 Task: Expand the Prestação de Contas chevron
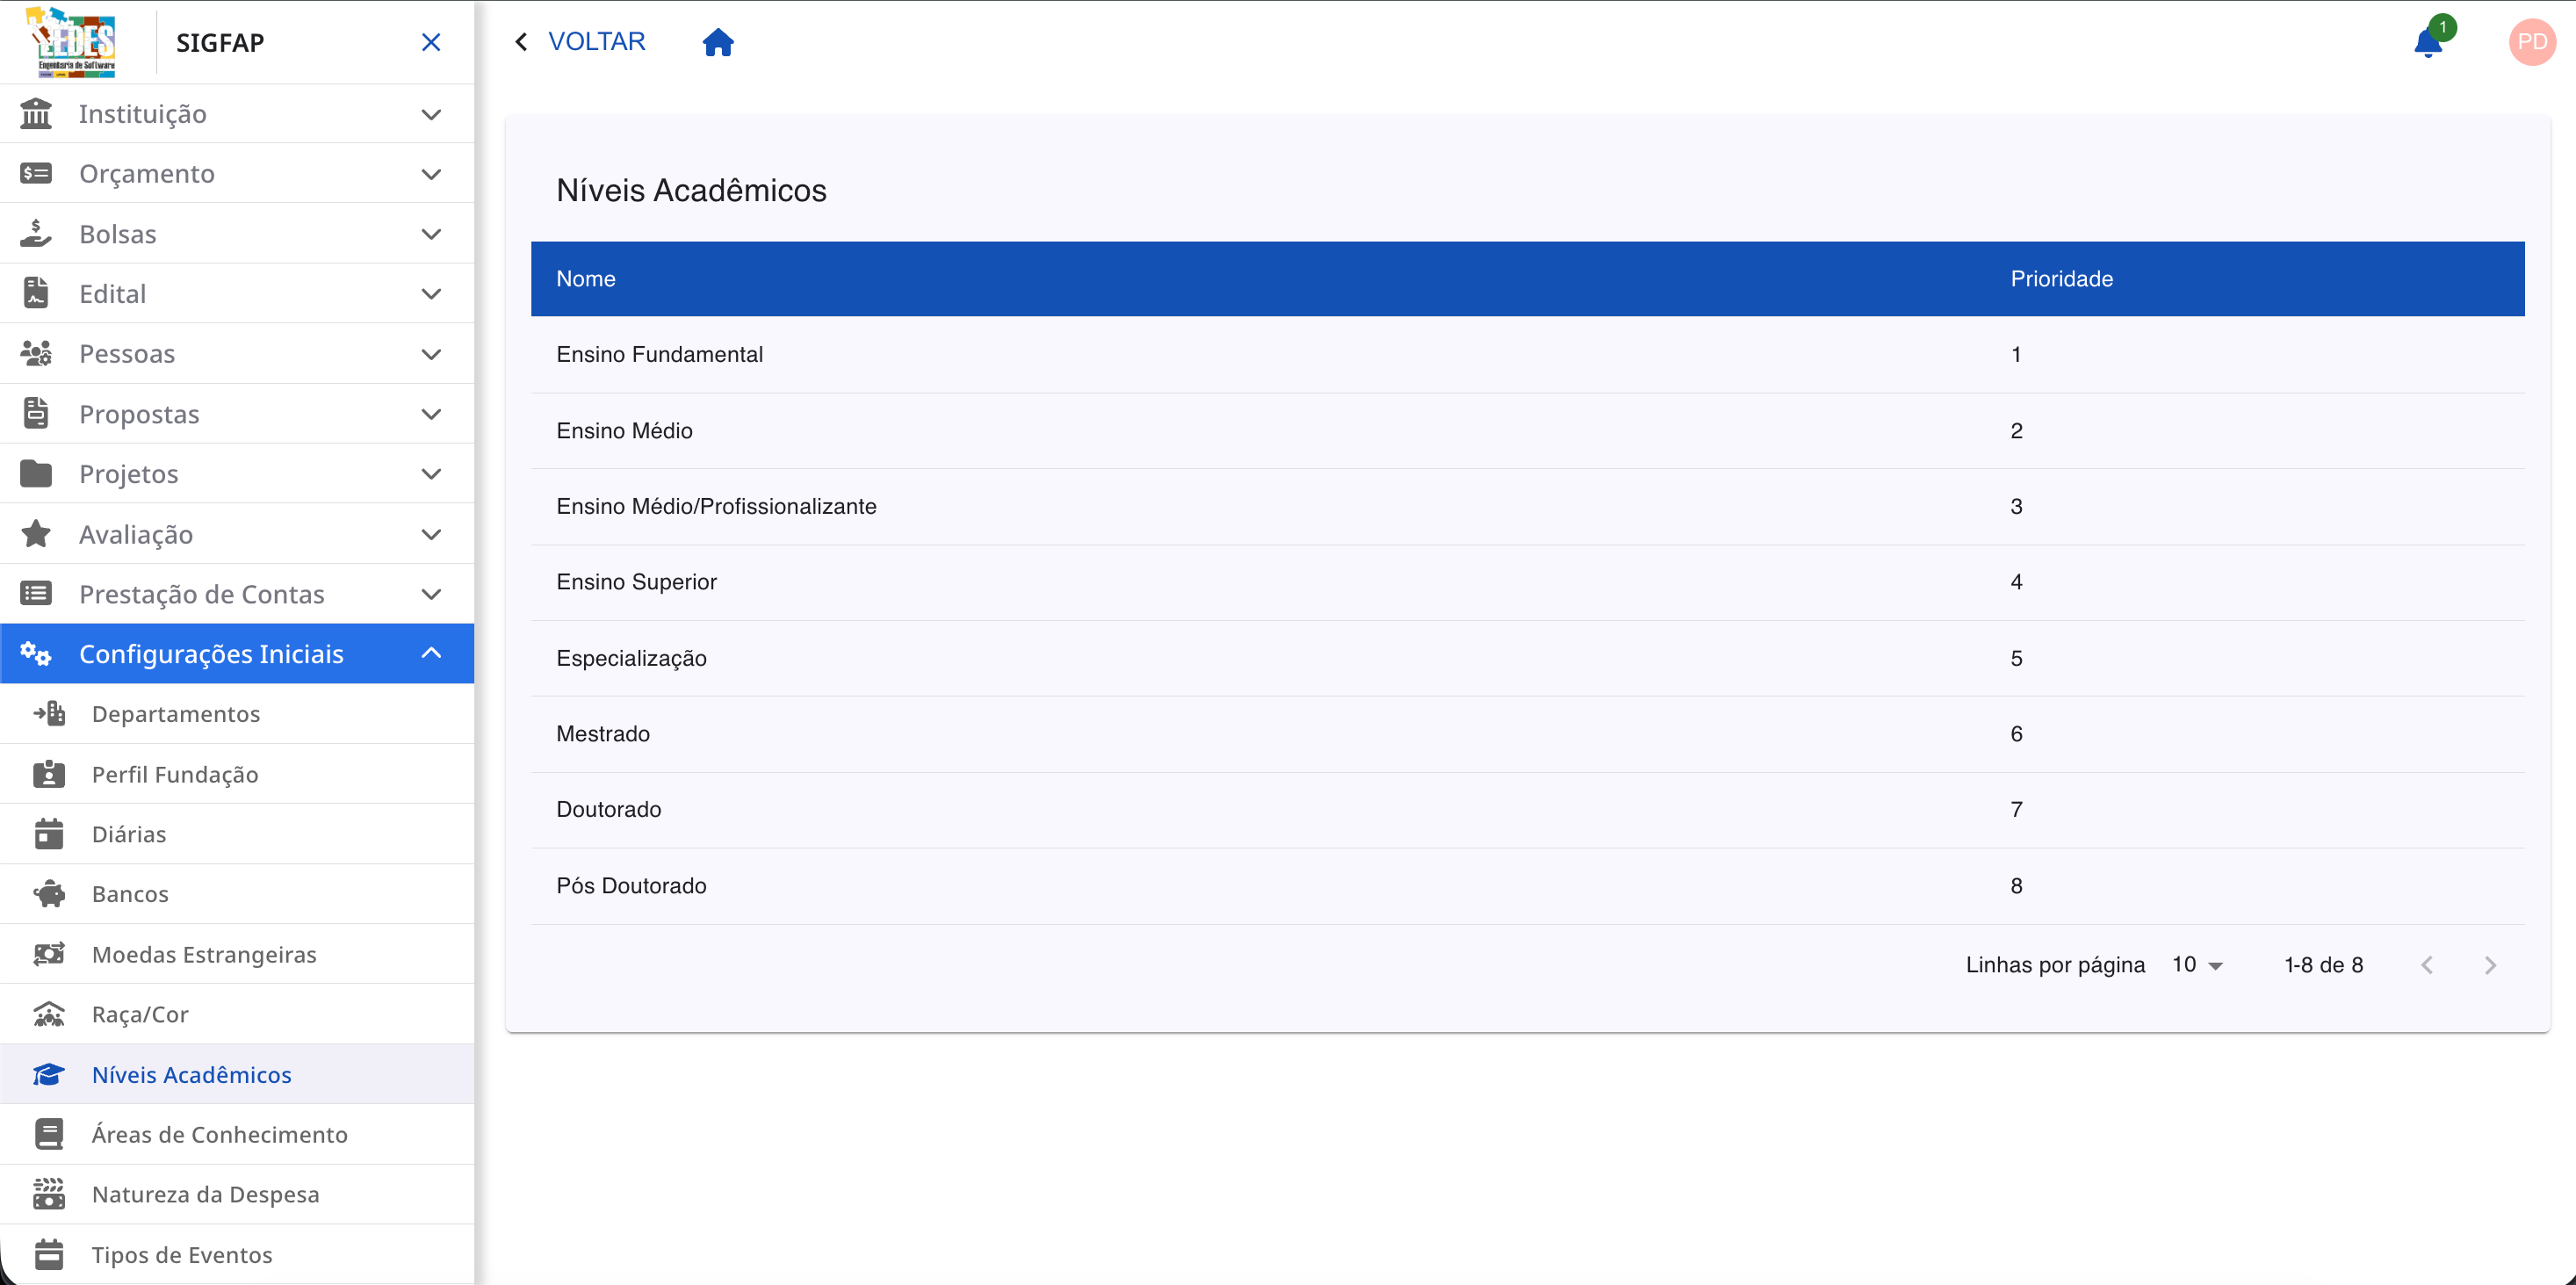tap(431, 594)
